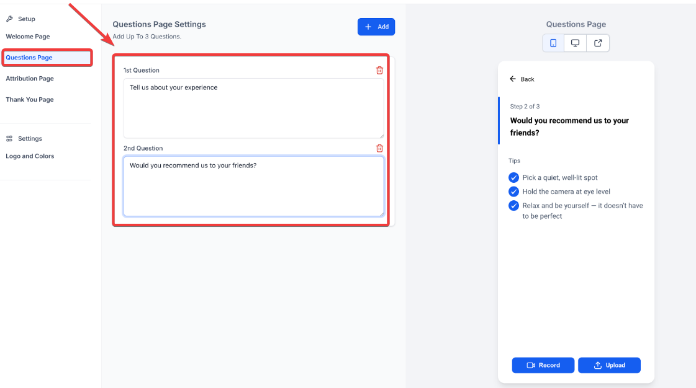Switch preview to desktop monitor view
The image size is (696, 388).
[576, 43]
